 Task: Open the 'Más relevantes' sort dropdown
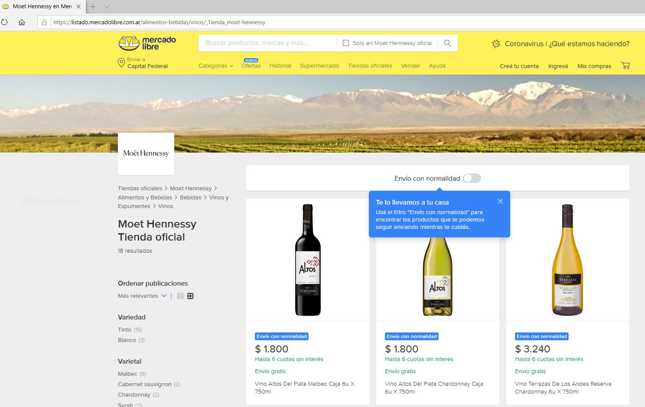(142, 296)
